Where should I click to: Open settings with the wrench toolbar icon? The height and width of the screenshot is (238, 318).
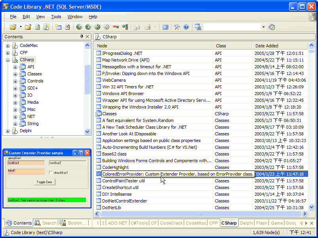click(177, 27)
